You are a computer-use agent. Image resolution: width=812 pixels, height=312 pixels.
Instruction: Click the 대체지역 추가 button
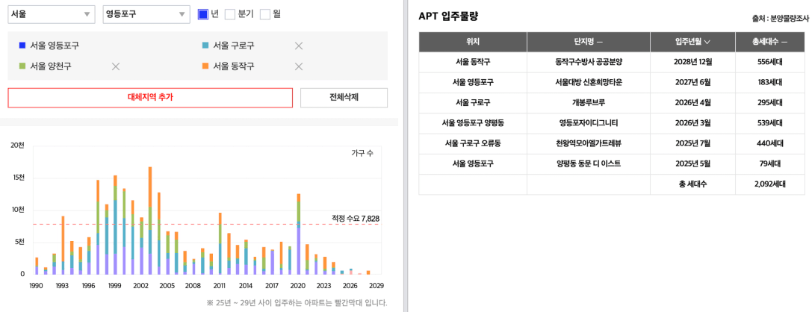150,97
